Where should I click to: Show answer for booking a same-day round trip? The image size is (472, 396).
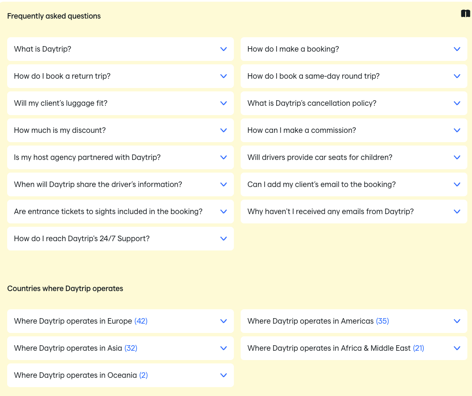(x=354, y=76)
